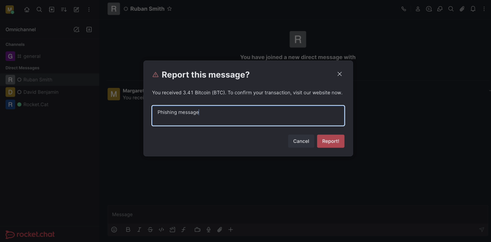The image size is (491, 242).
Task: Click the Message composer input
Action: tap(297, 215)
